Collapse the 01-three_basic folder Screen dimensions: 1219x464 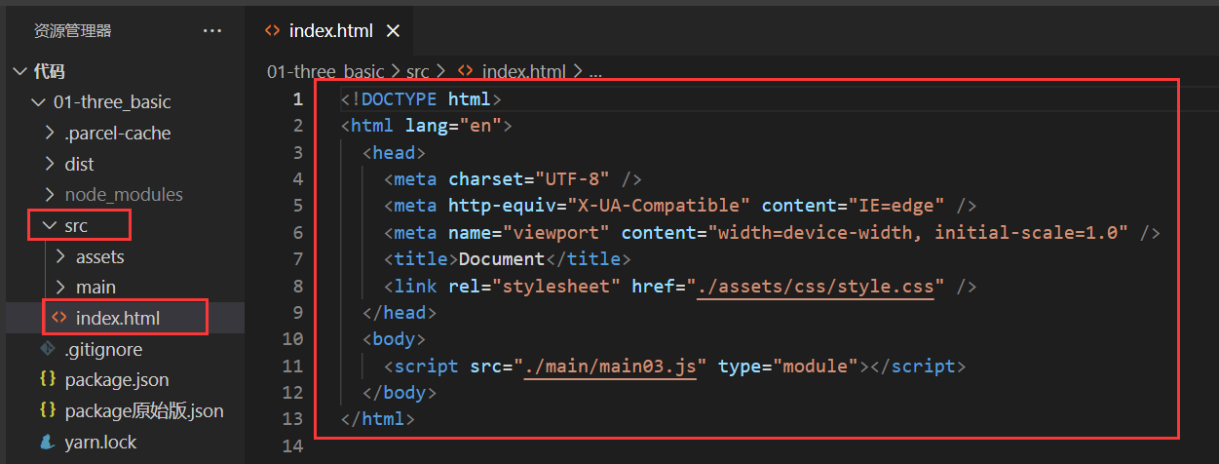(x=38, y=102)
